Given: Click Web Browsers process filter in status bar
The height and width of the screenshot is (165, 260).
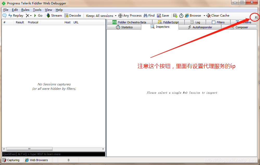Looking at the screenshot, I should pos(36,160).
